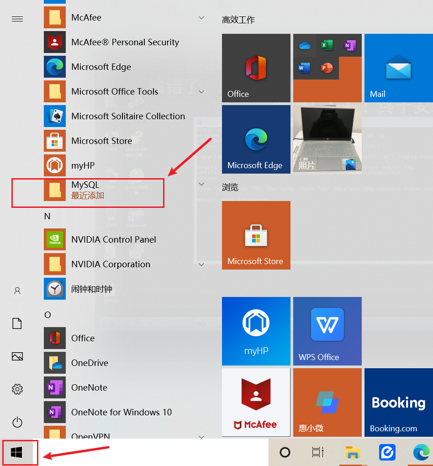
Task: Open the 惠小微 tile
Action: [327, 402]
